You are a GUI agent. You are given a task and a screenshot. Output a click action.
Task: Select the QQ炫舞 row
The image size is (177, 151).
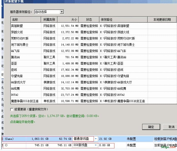[x=94, y=88]
